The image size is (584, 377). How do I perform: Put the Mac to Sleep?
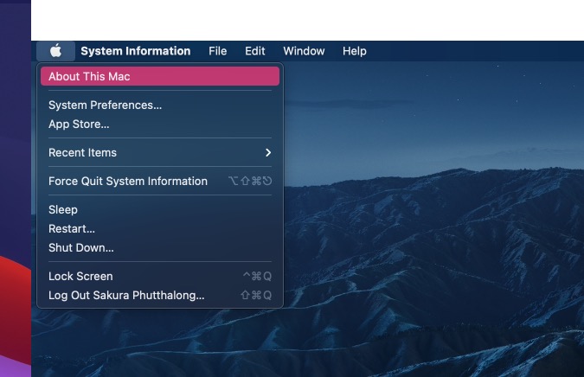click(63, 209)
